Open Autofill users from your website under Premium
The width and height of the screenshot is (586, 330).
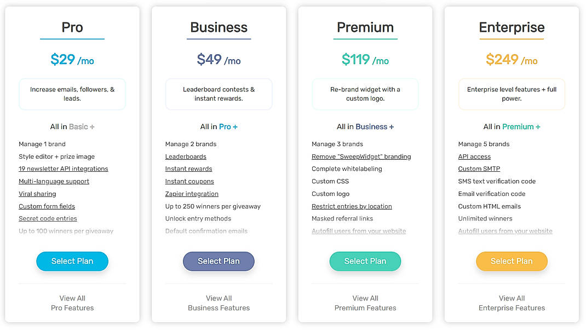click(358, 230)
